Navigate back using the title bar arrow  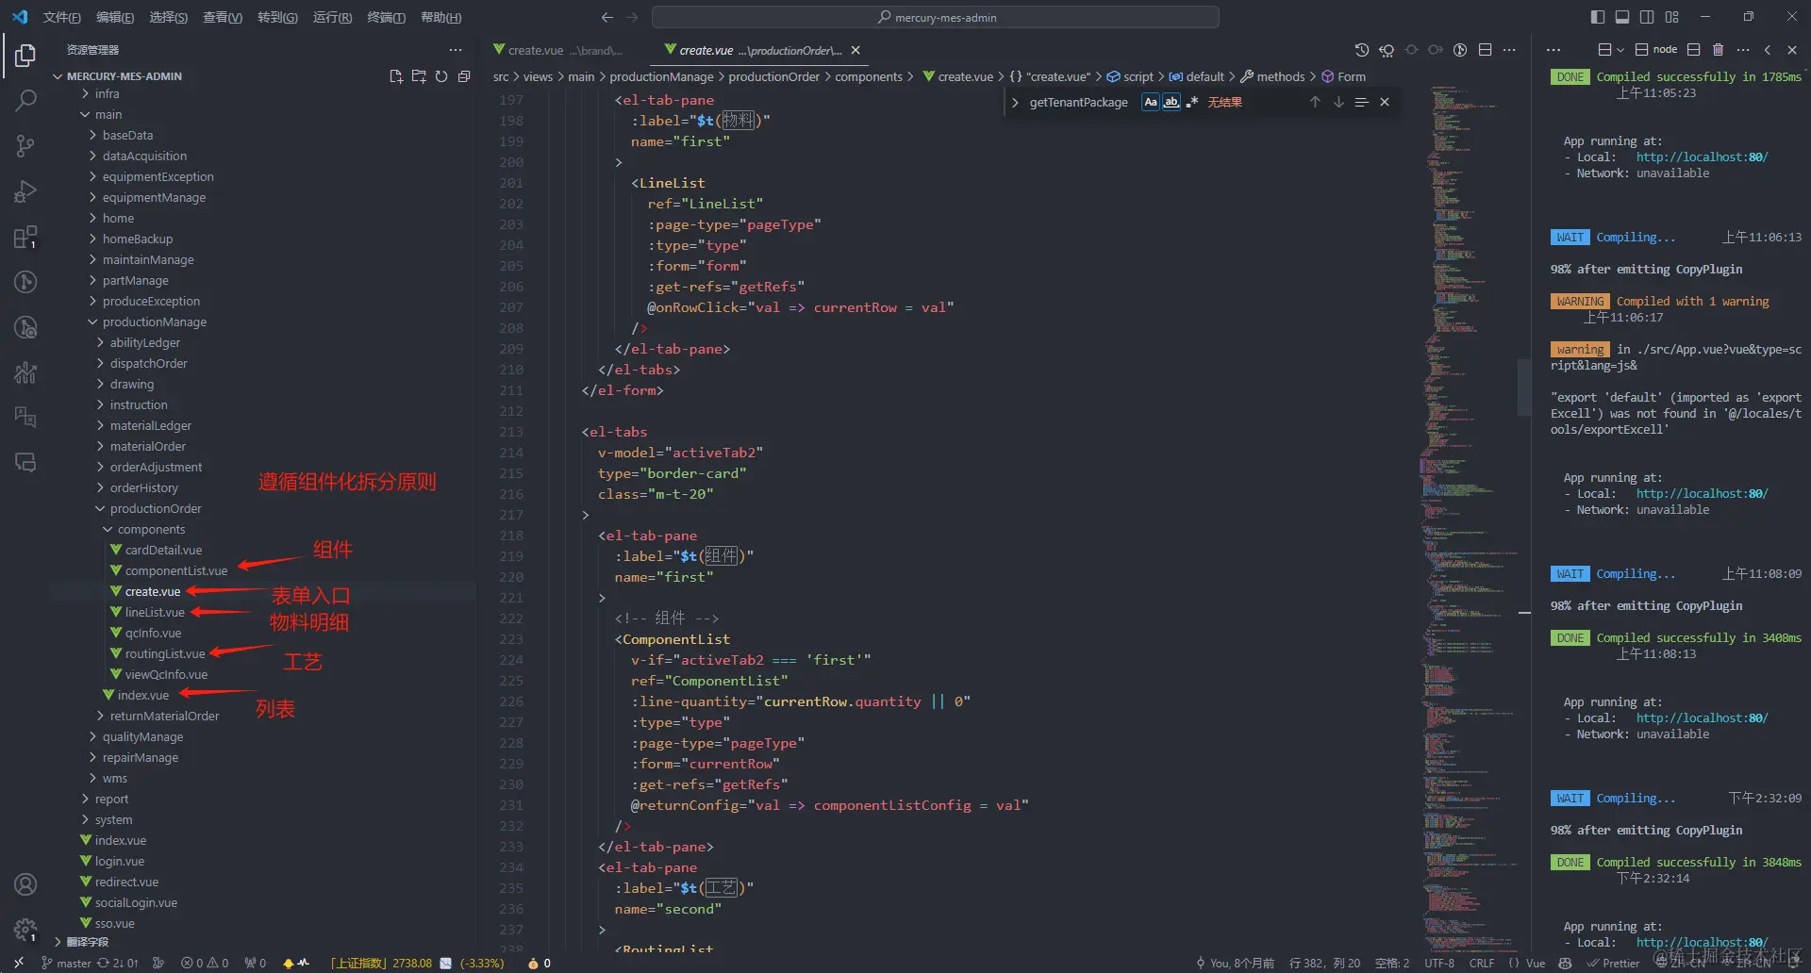(607, 17)
